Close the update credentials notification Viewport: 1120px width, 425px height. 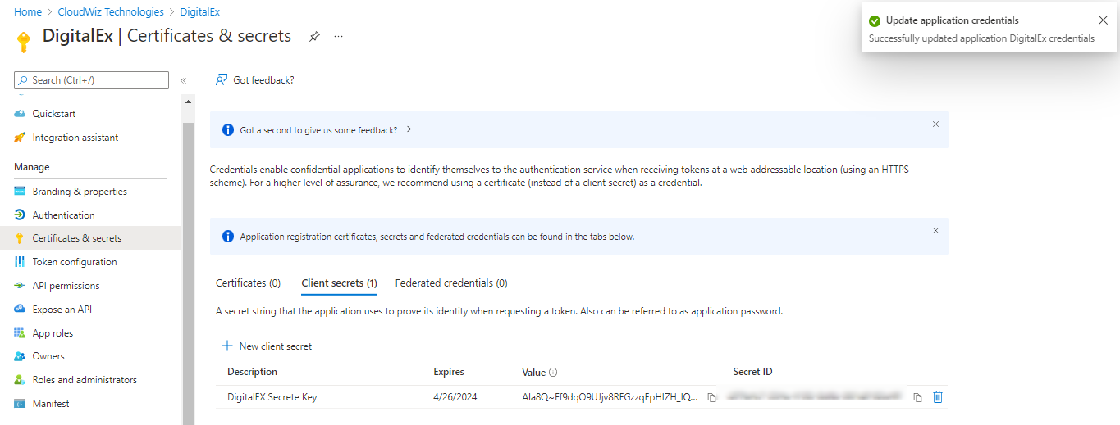1102,20
